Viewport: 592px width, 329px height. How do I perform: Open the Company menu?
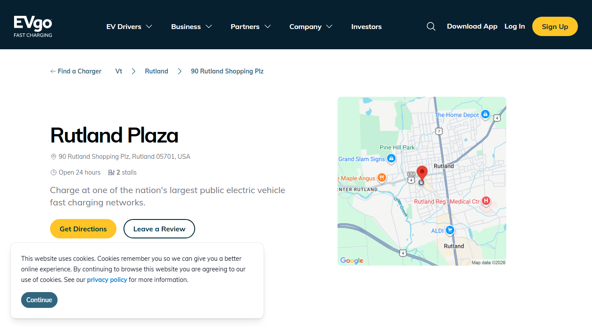(311, 26)
